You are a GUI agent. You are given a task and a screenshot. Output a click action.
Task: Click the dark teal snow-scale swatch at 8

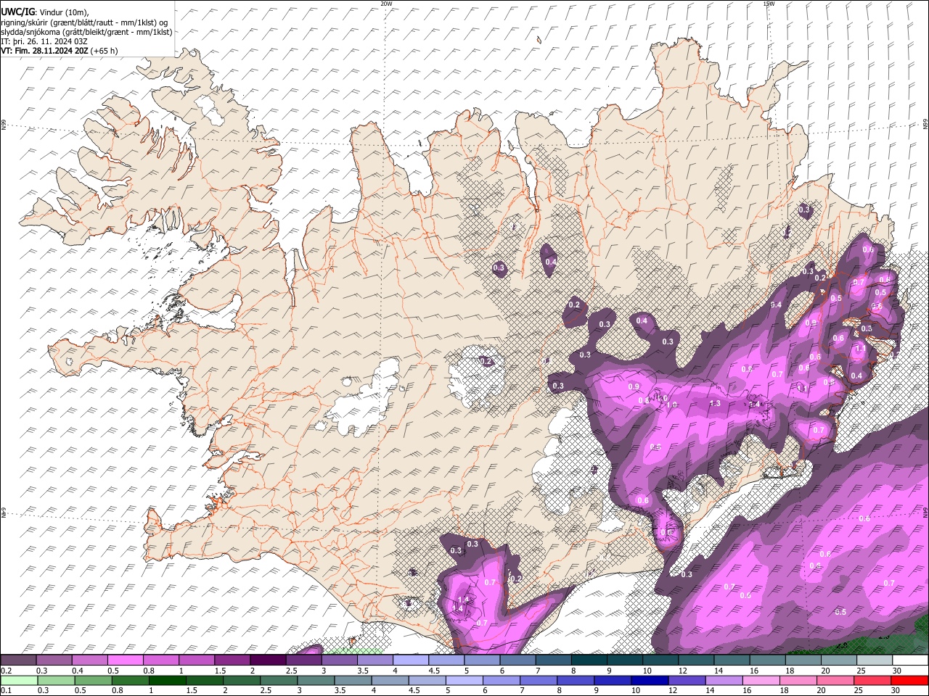(x=589, y=660)
